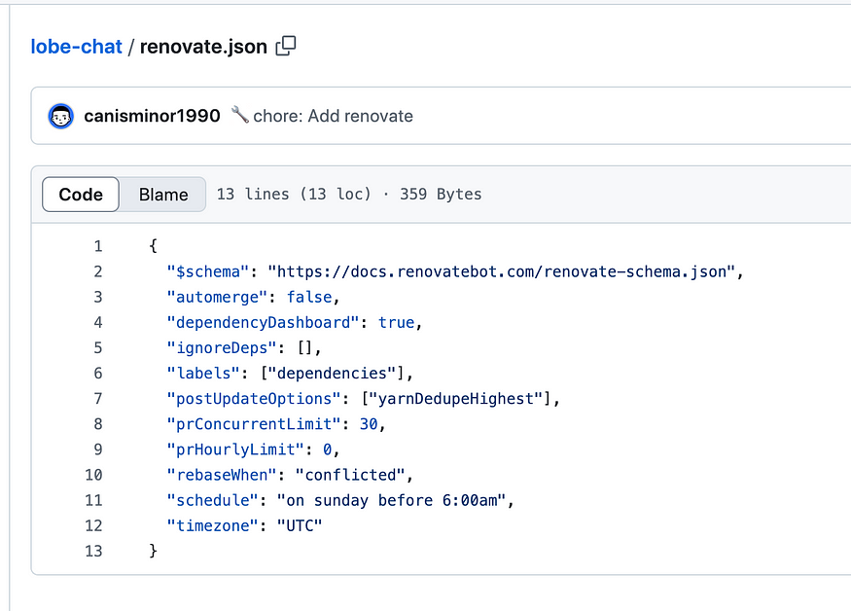
Task: Select line number 3
Action: coord(97,297)
